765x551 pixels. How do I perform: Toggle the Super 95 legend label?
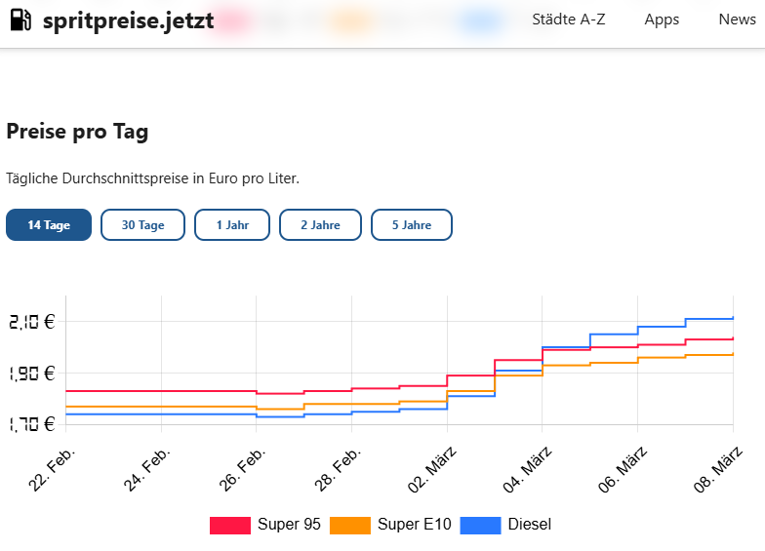(x=289, y=525)
